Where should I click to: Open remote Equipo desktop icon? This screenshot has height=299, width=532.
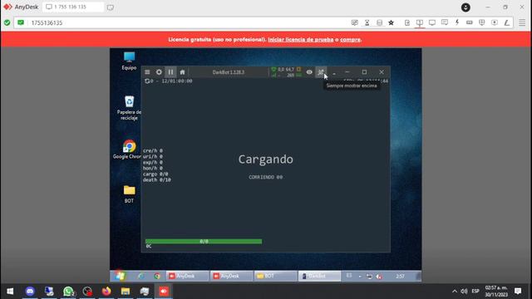(129, 61)
